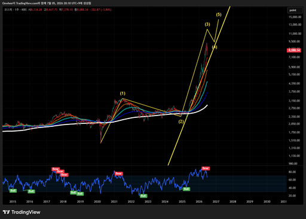Screen dimensions: 306x219
Task: Select the (3) wave label on the chart
Action: (207, 25)
